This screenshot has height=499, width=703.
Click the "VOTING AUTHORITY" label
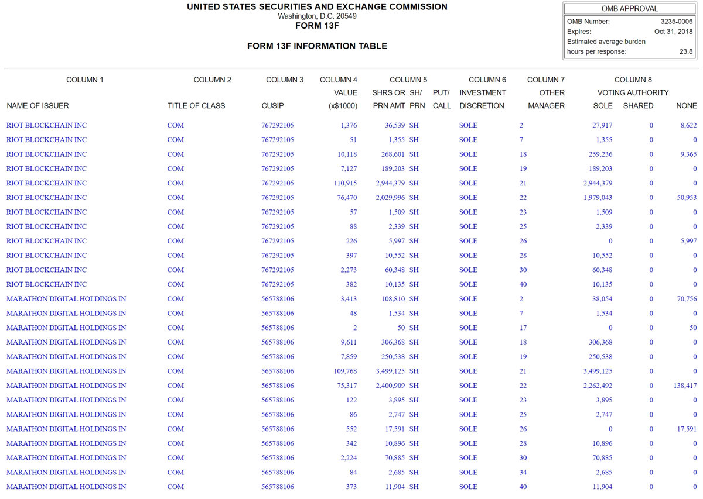[633, 92]
